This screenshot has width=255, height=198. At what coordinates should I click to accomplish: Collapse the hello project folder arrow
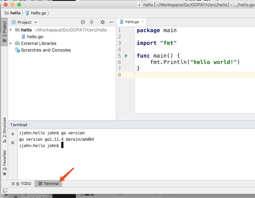[x=11, y=30]
